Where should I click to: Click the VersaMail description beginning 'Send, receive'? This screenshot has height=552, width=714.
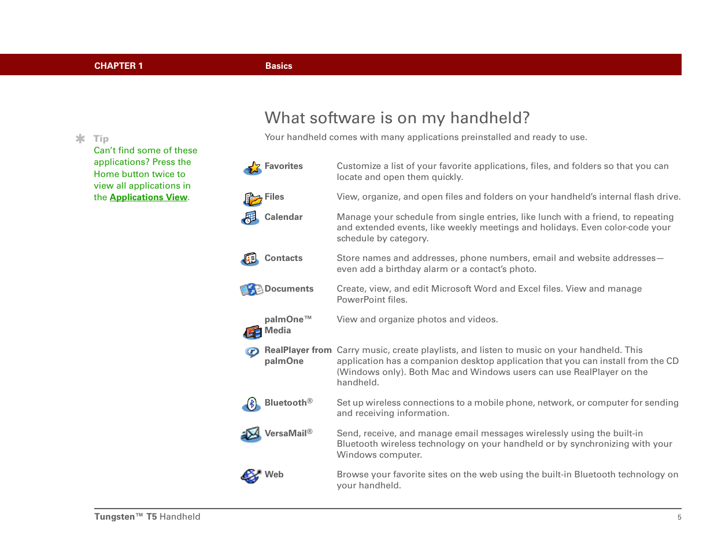(x=505, y=444)
